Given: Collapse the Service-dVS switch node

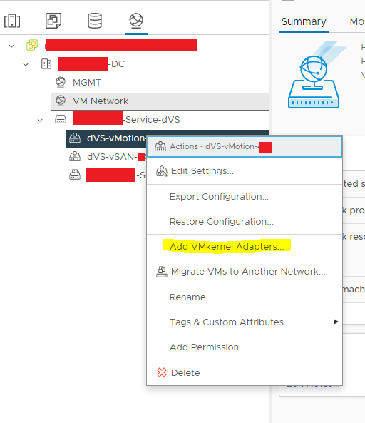Looking at the screenshot, I should [x=40, y=120].
